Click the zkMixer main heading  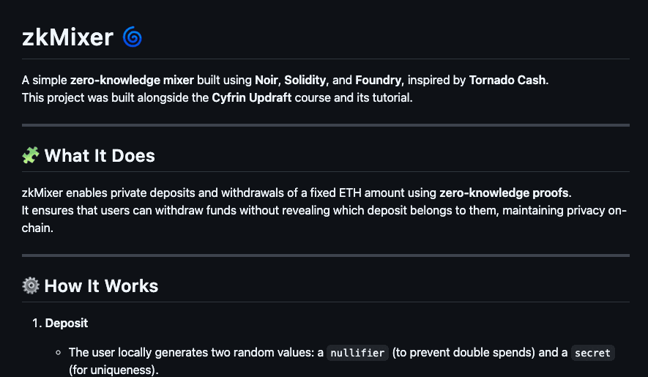point(67,37)
